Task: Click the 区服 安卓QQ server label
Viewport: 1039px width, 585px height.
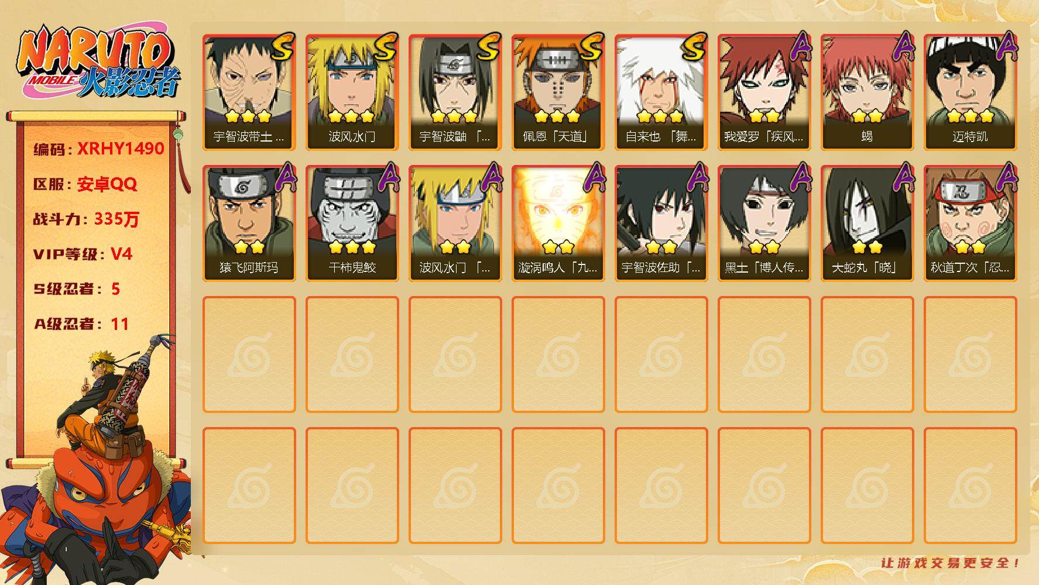Action: [x=85, y=184]
